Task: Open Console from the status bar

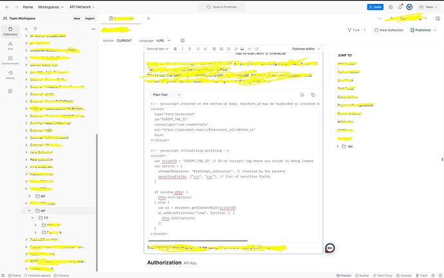Action: (x=61, y=275)
